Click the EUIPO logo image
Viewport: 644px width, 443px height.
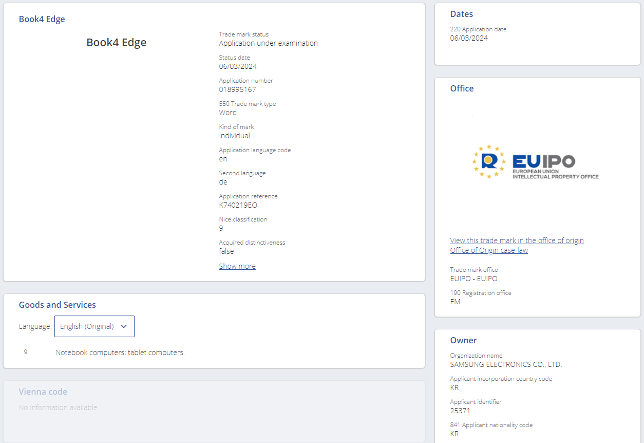coord(535,162)
